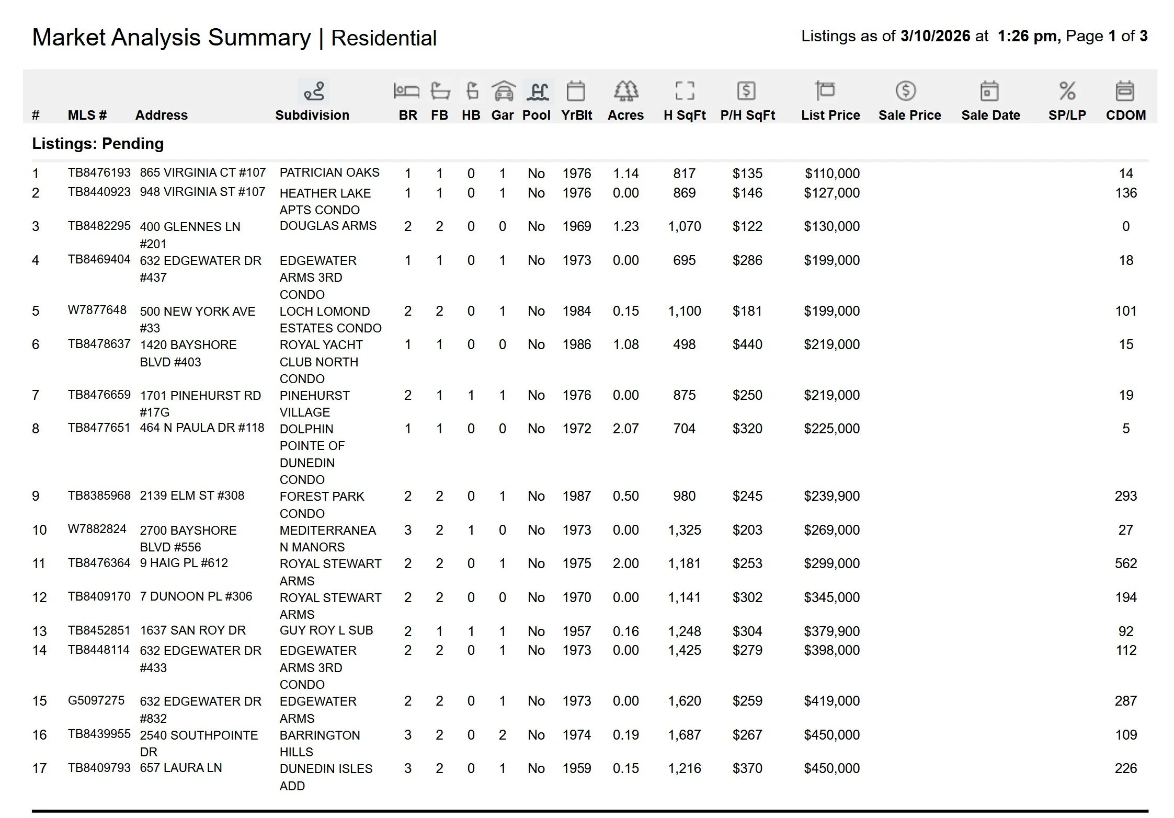The width and height of the screenshot is (1174, 818).
Task: Click the Pool swimming icon
Action: pos(538,91)
